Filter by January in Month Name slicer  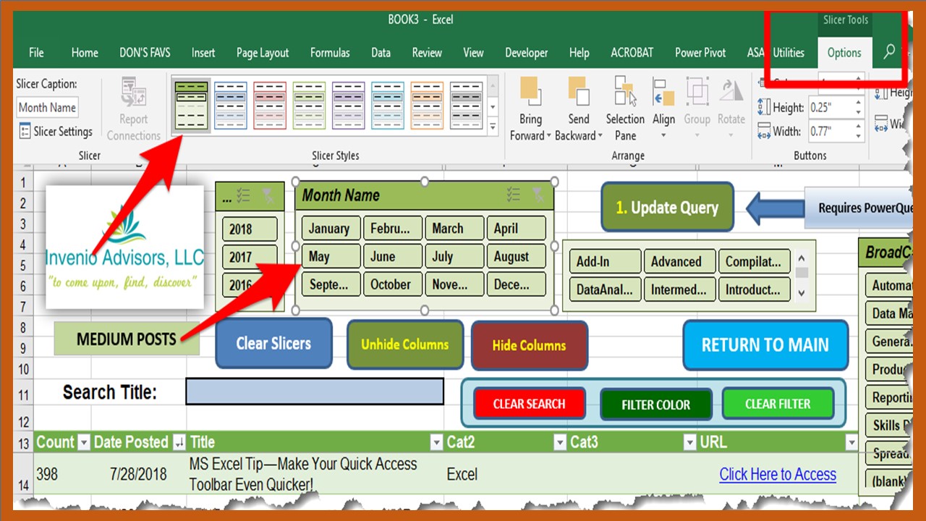[x=331, y=228]
